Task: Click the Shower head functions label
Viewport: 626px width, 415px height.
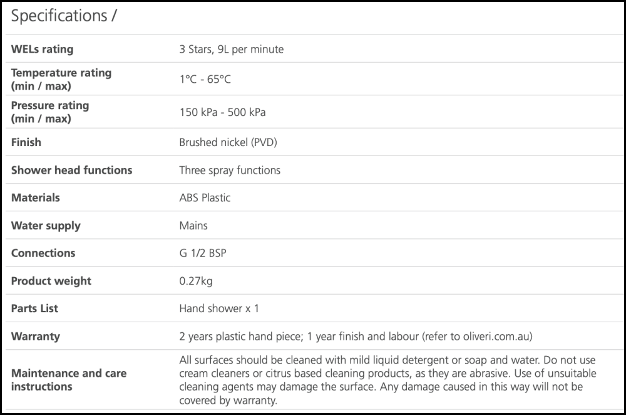Action: [x=71, y=170]
